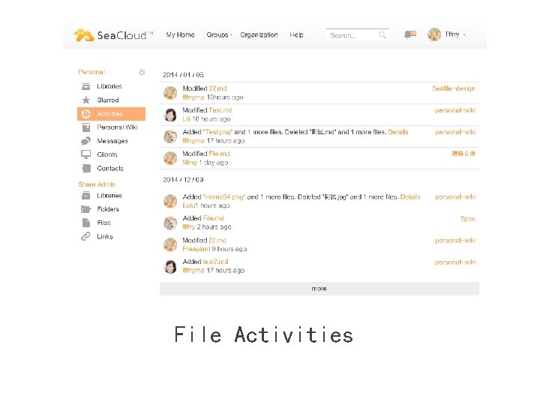
Task: Click the Folders icon
Action: coord(85,209)
